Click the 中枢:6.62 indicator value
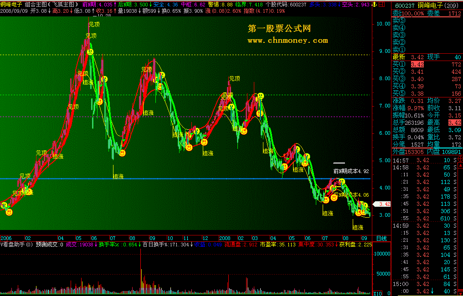The width and height of the screenshot is (463, 296). point(193,5)
